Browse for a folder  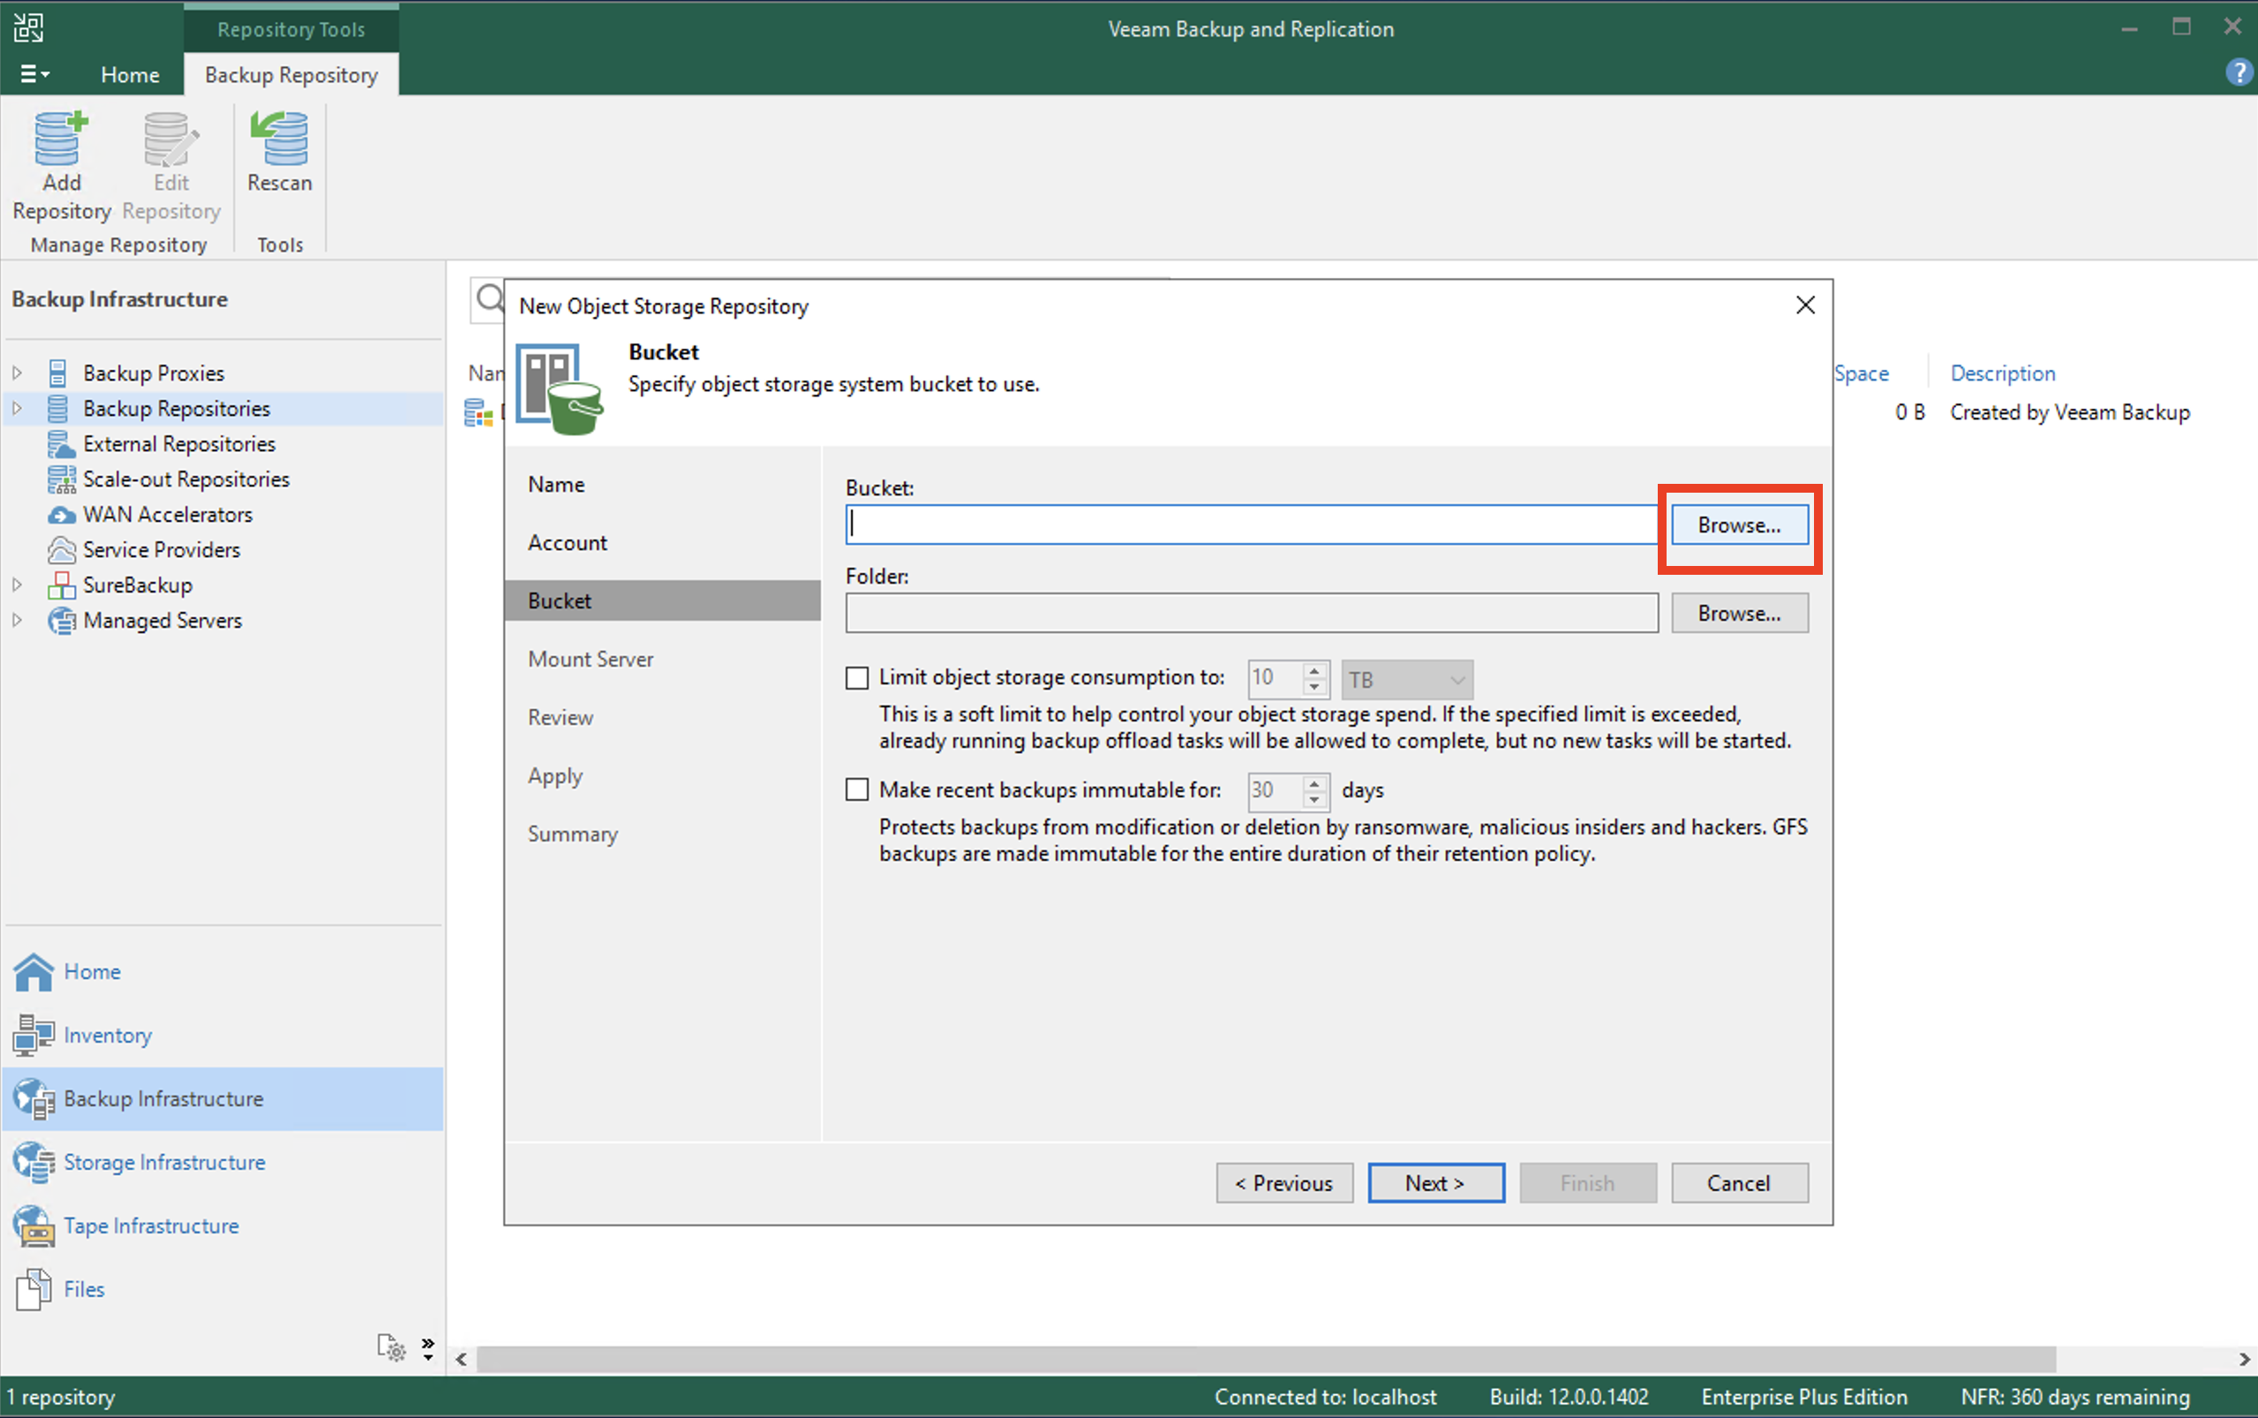coord(1740,614)
